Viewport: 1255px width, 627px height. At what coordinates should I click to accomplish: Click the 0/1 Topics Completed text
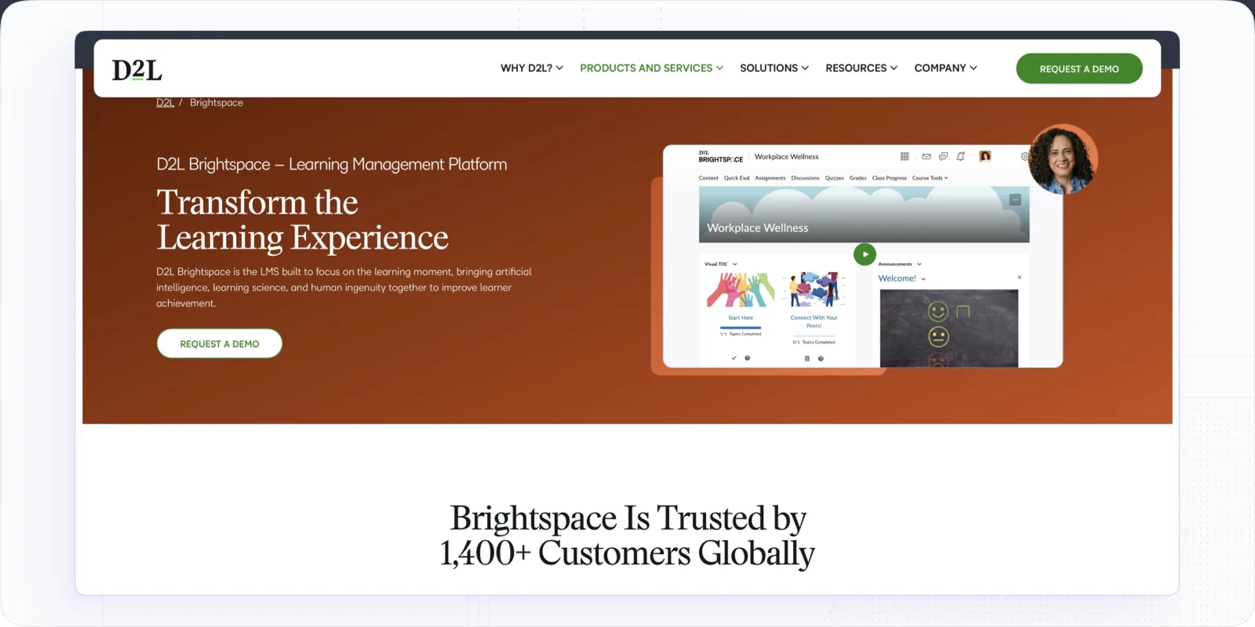813,343
